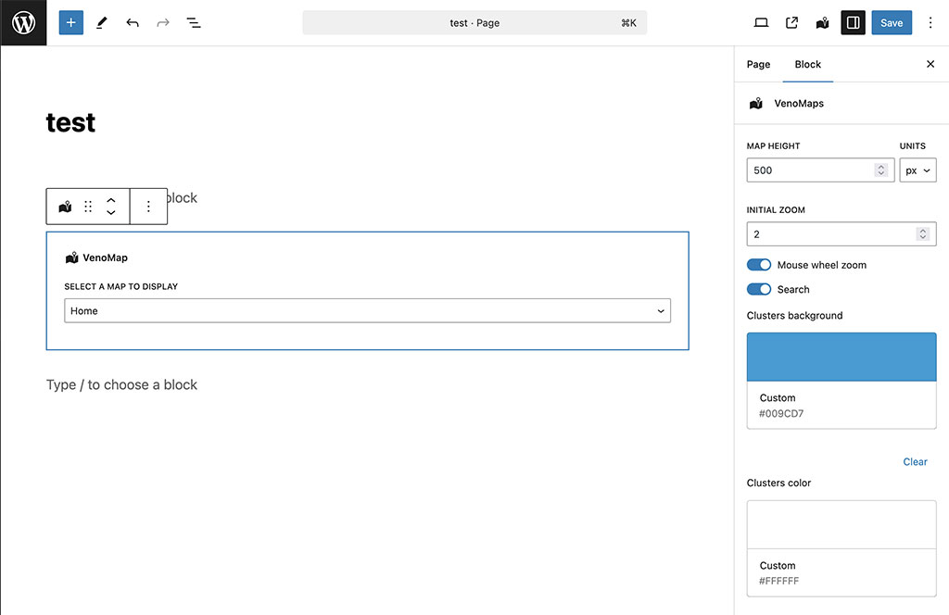Move the block up
This screenshot has width=949, height=615.
(111, 200)
